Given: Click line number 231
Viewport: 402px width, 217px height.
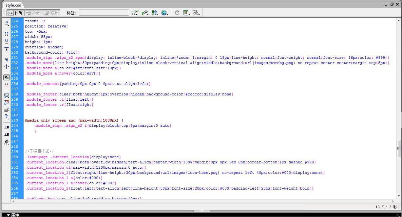Looking at the screenshot, I should (x=15, y=58).
